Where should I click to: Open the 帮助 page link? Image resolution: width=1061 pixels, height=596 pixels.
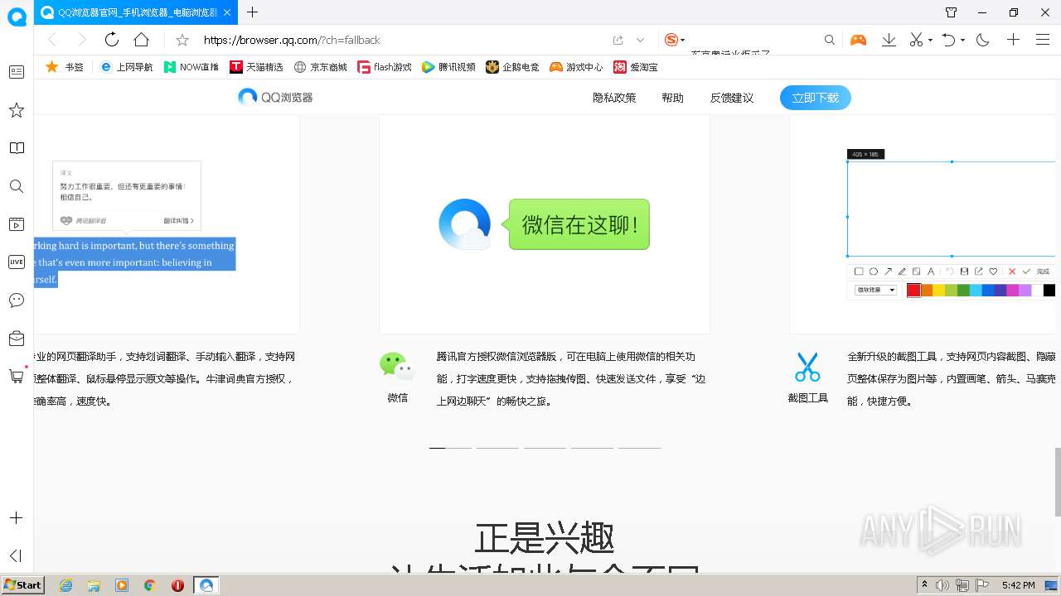672,98
